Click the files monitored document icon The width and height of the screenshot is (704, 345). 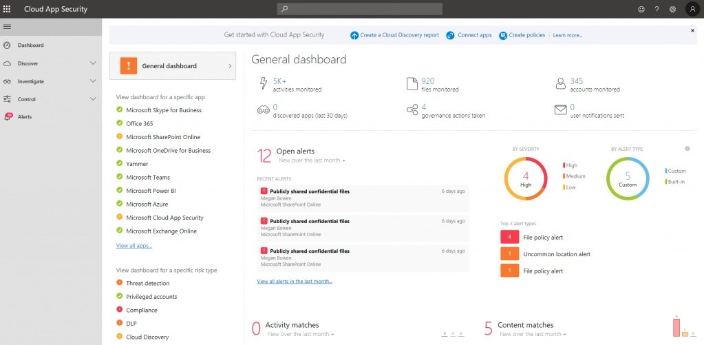coord(412,84)
